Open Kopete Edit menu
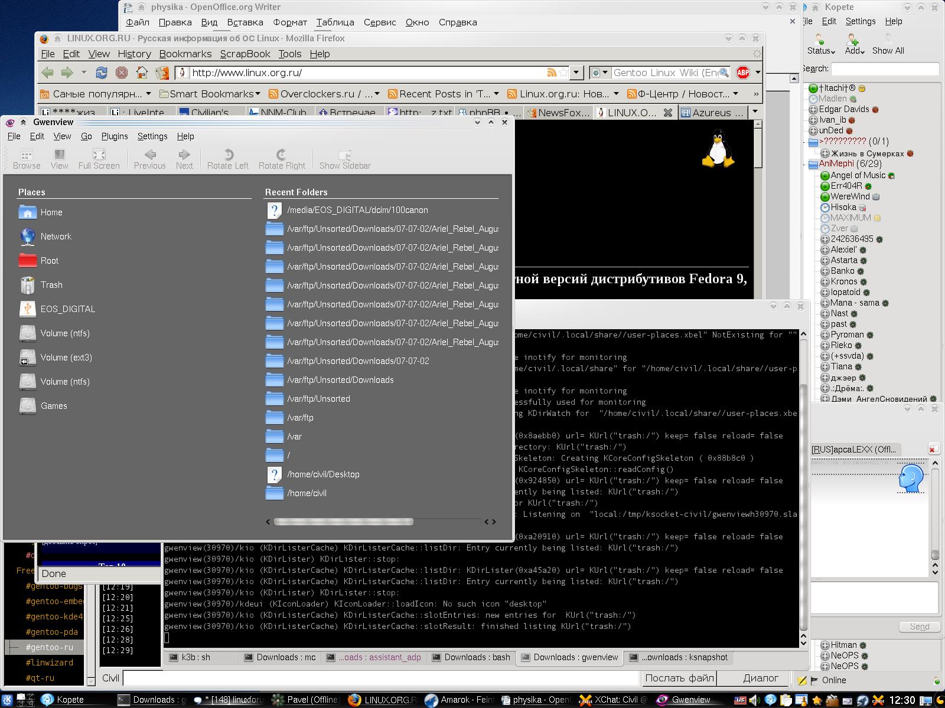945x708 pixels. [829, 21]
